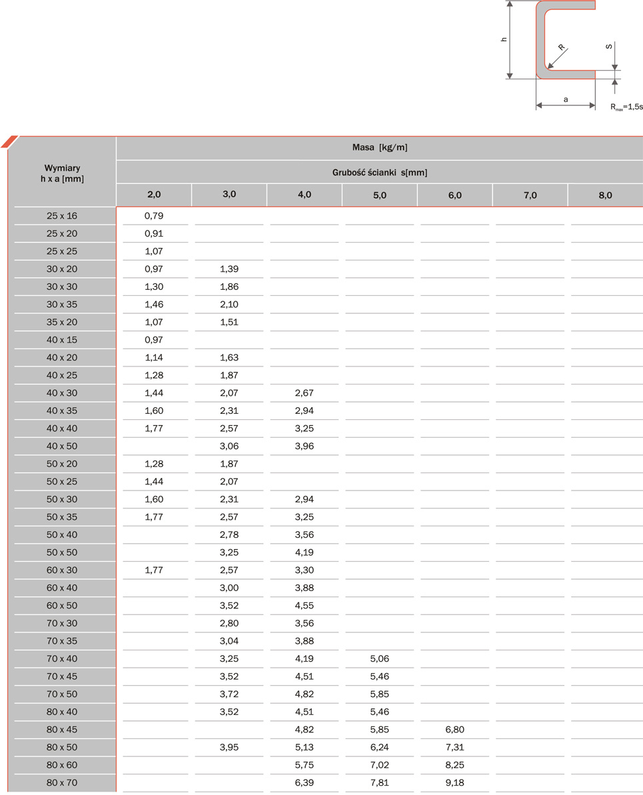Click the 5,06 mass value

pos(380,659)
